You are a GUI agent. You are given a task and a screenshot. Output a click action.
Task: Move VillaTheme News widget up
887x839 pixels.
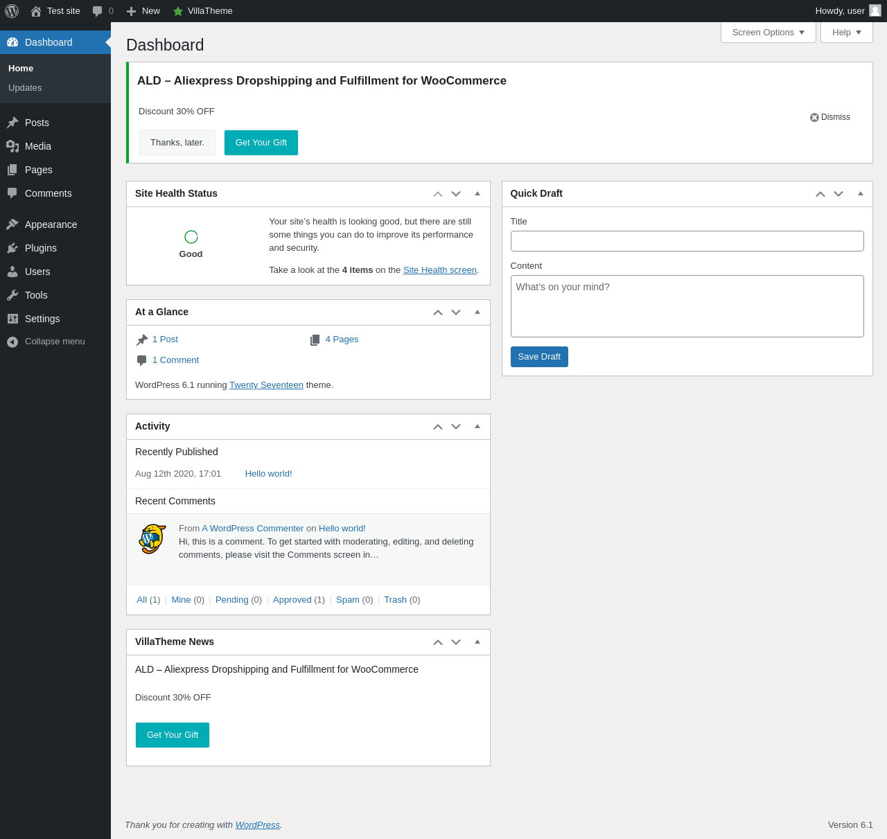click(438, 642)
